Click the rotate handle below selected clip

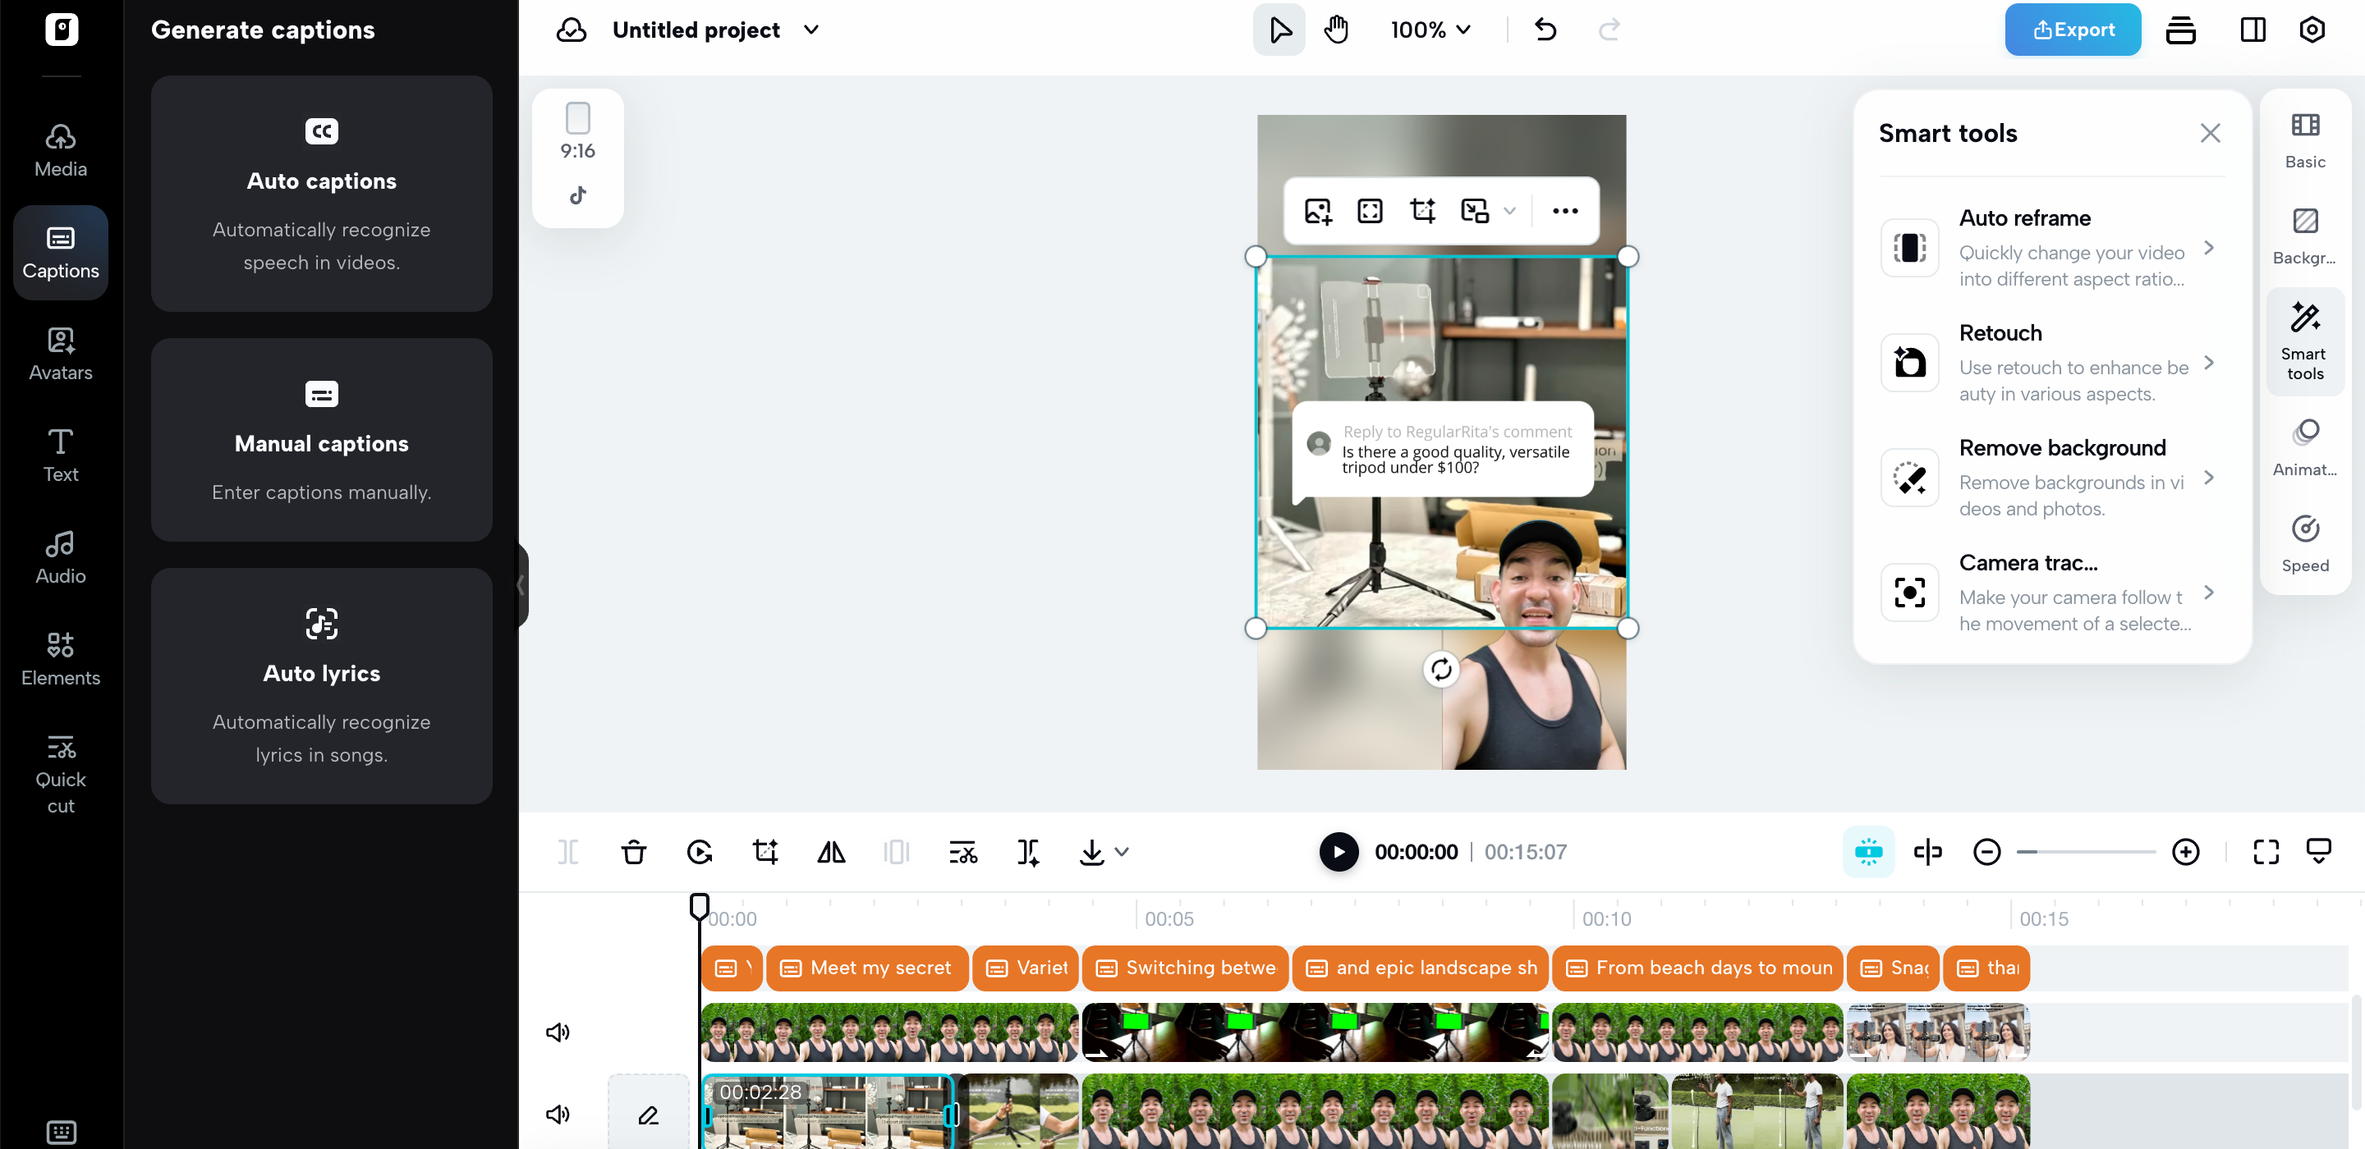click(1440, 669)
